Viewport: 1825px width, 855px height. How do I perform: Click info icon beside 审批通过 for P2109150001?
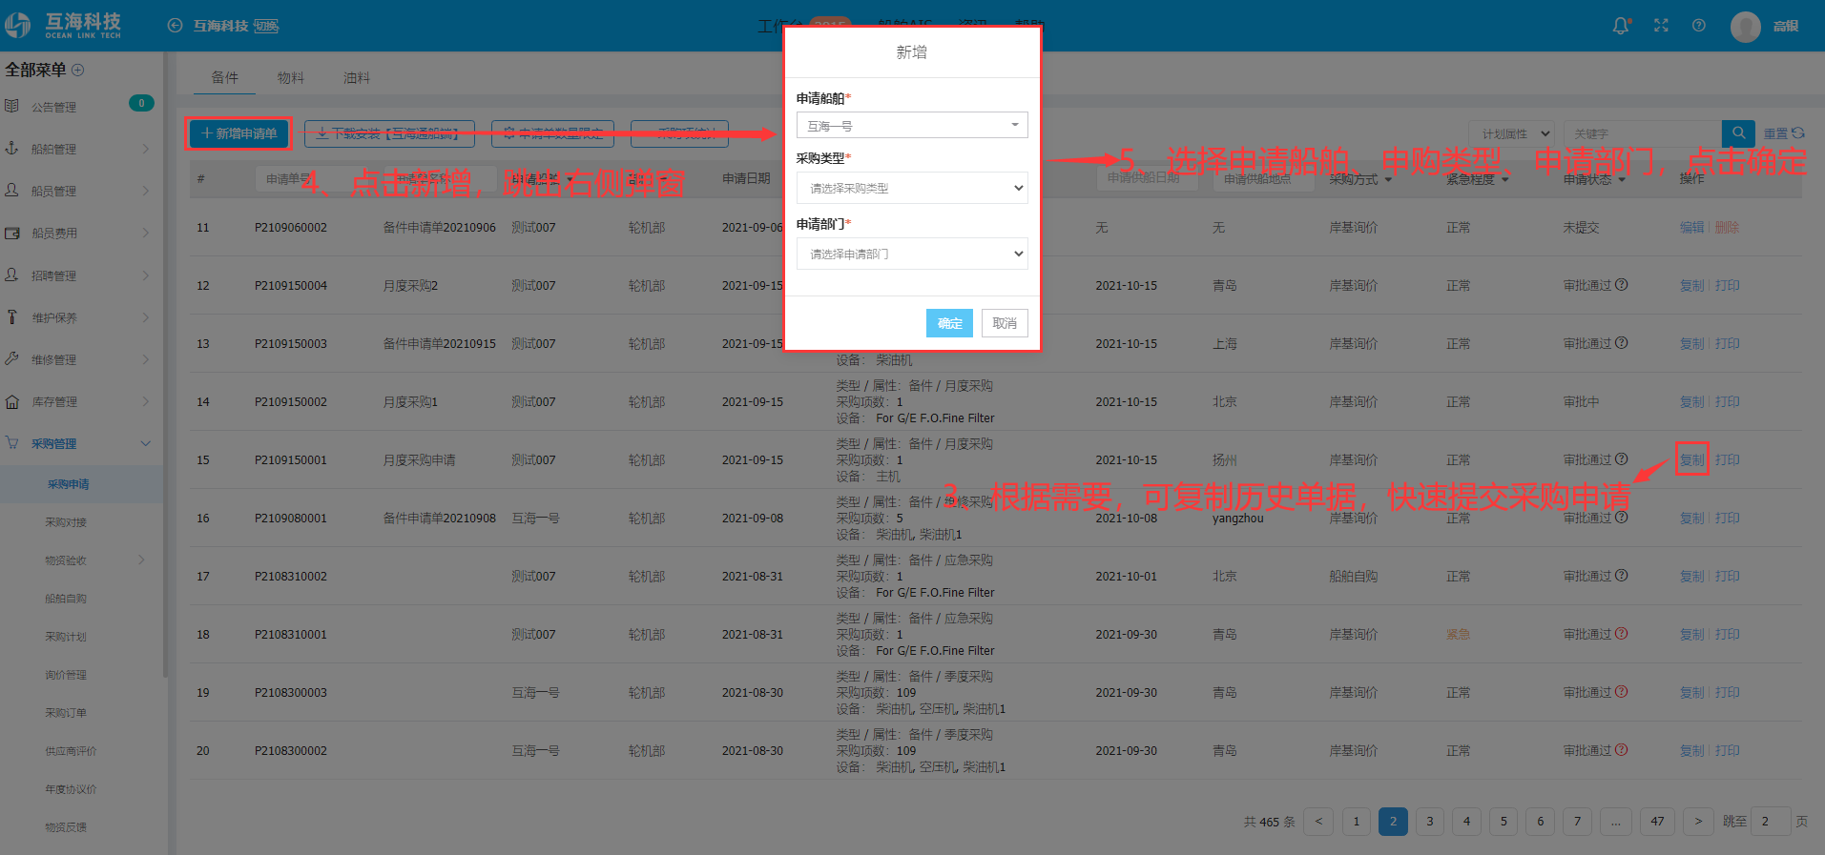coord(1622,458)
